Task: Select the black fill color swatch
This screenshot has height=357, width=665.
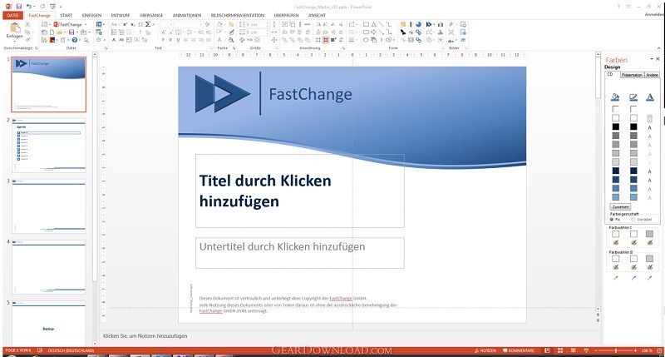Action: (x=615, y=126)
